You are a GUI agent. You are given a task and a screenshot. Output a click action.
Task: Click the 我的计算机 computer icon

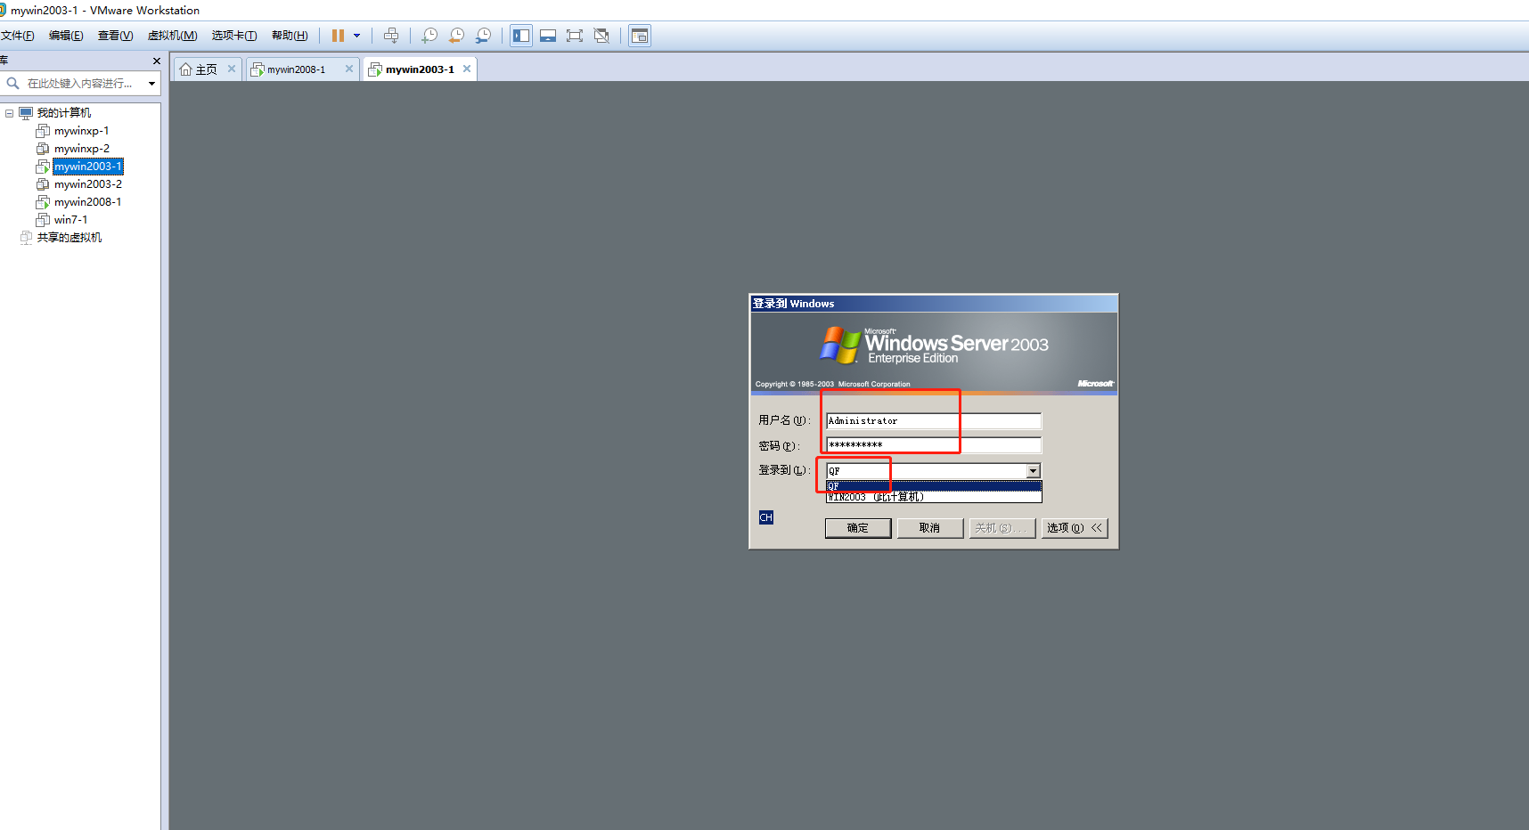point(26,113)
